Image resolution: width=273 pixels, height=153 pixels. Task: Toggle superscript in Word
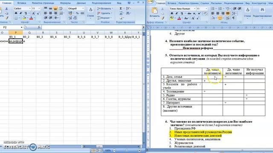[x=199, y=13]
